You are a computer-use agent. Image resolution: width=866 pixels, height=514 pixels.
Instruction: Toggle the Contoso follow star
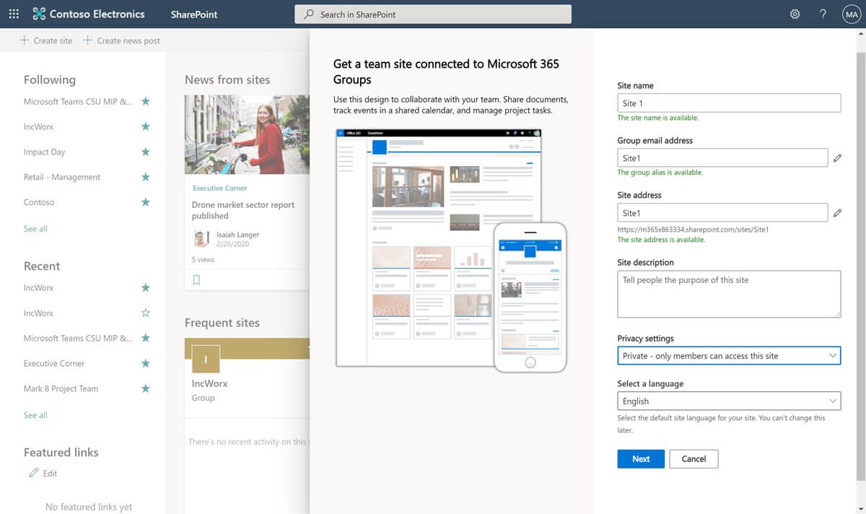145,202
